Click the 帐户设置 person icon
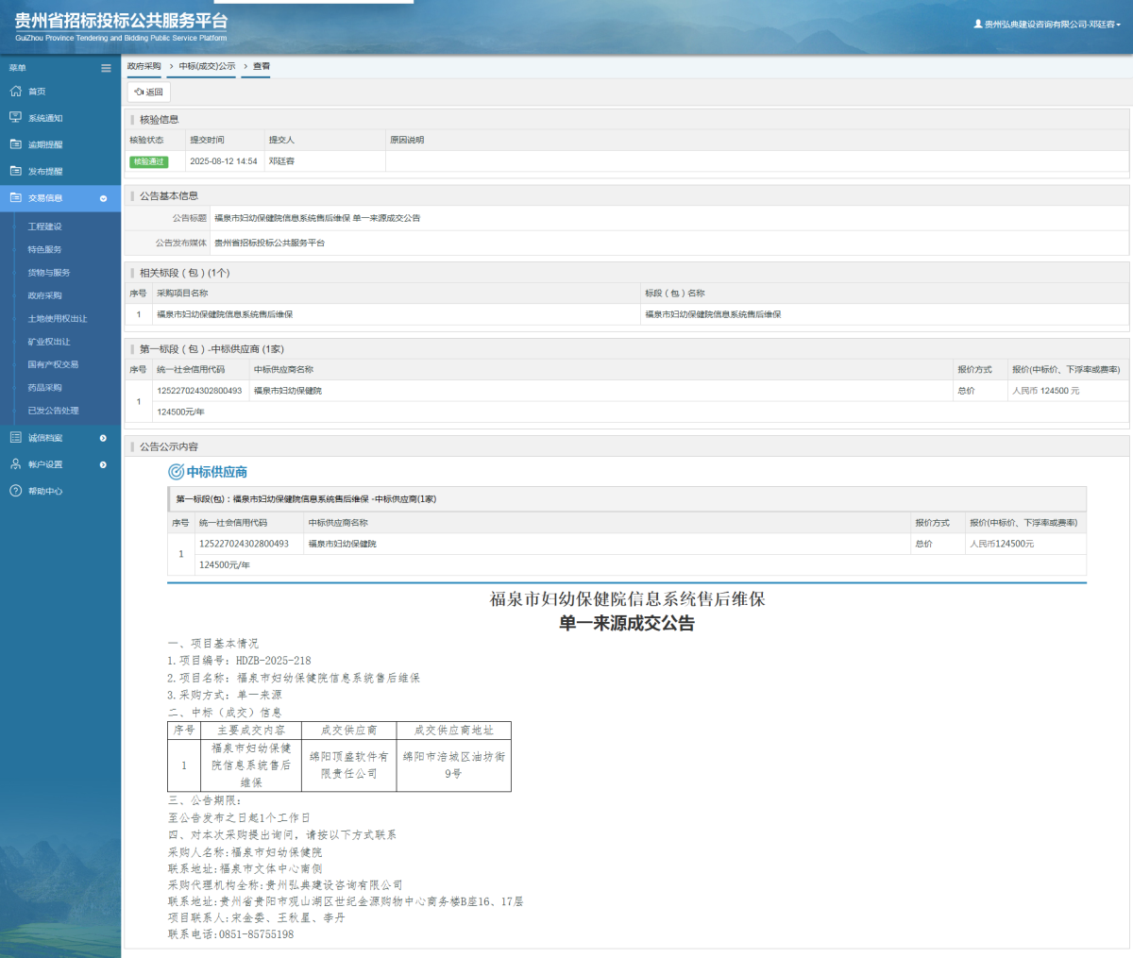This screenshot has width=1133, height=958. pos(15,464)
